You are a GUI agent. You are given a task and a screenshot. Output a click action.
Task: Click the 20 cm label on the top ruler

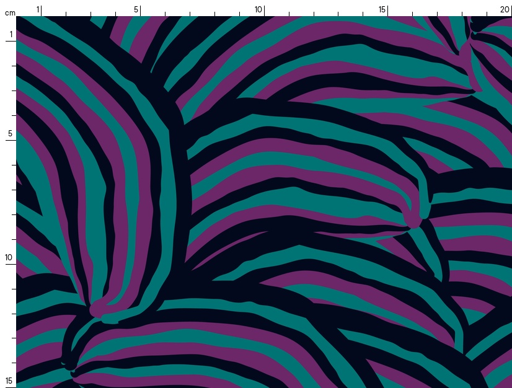click(505, 9)
